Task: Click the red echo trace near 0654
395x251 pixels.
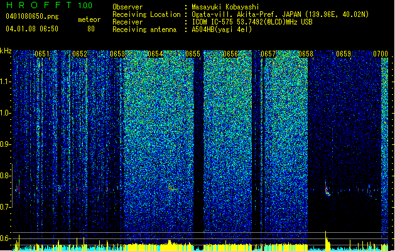Action: pos(172,189)
